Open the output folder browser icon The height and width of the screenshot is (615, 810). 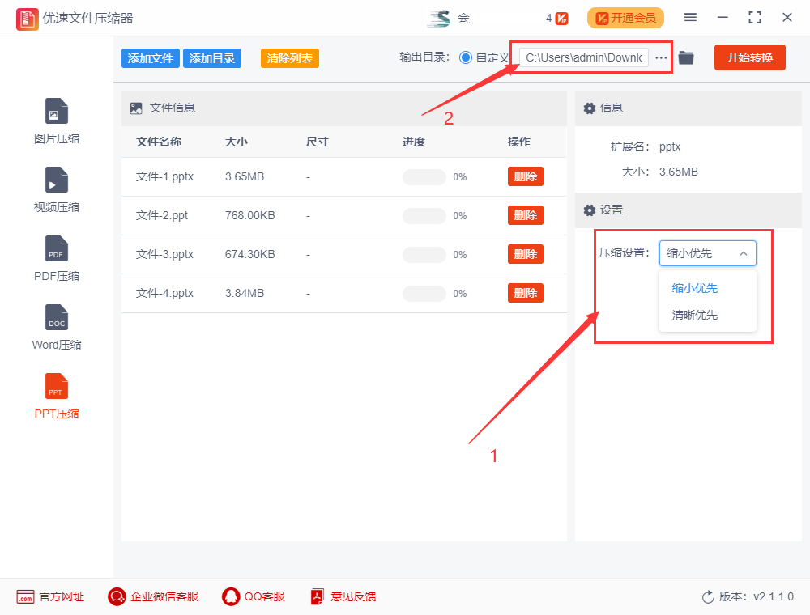tap(686, 57)
